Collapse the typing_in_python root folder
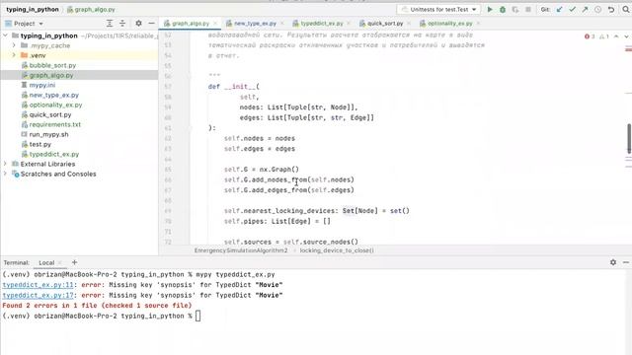The image size is (632, 355). pyautogui.click(x=5, y=35)
